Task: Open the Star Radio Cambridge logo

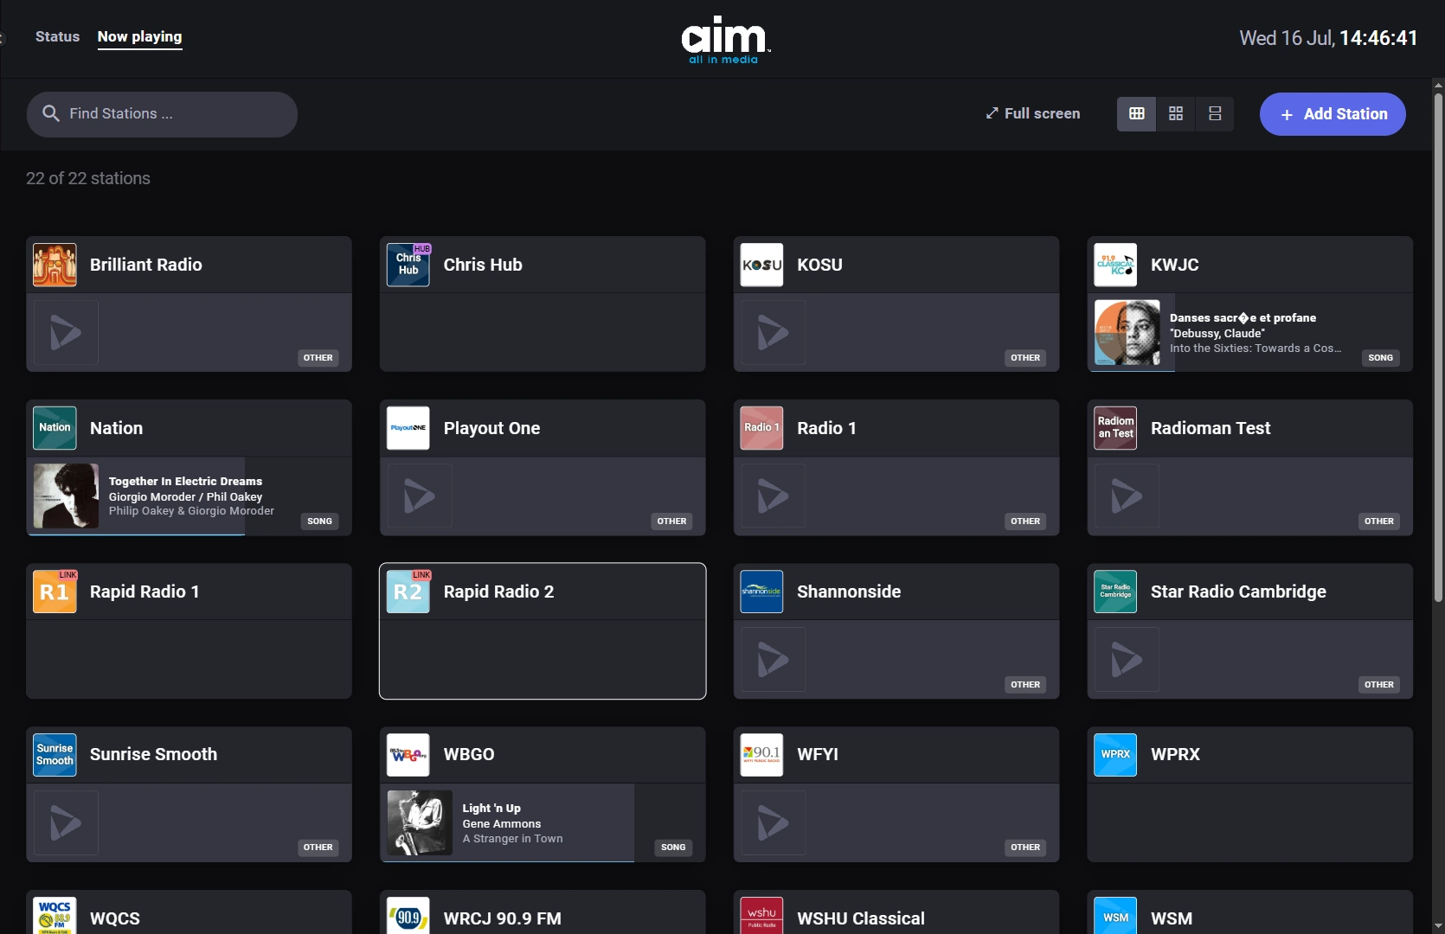Action: point(1115,592)
